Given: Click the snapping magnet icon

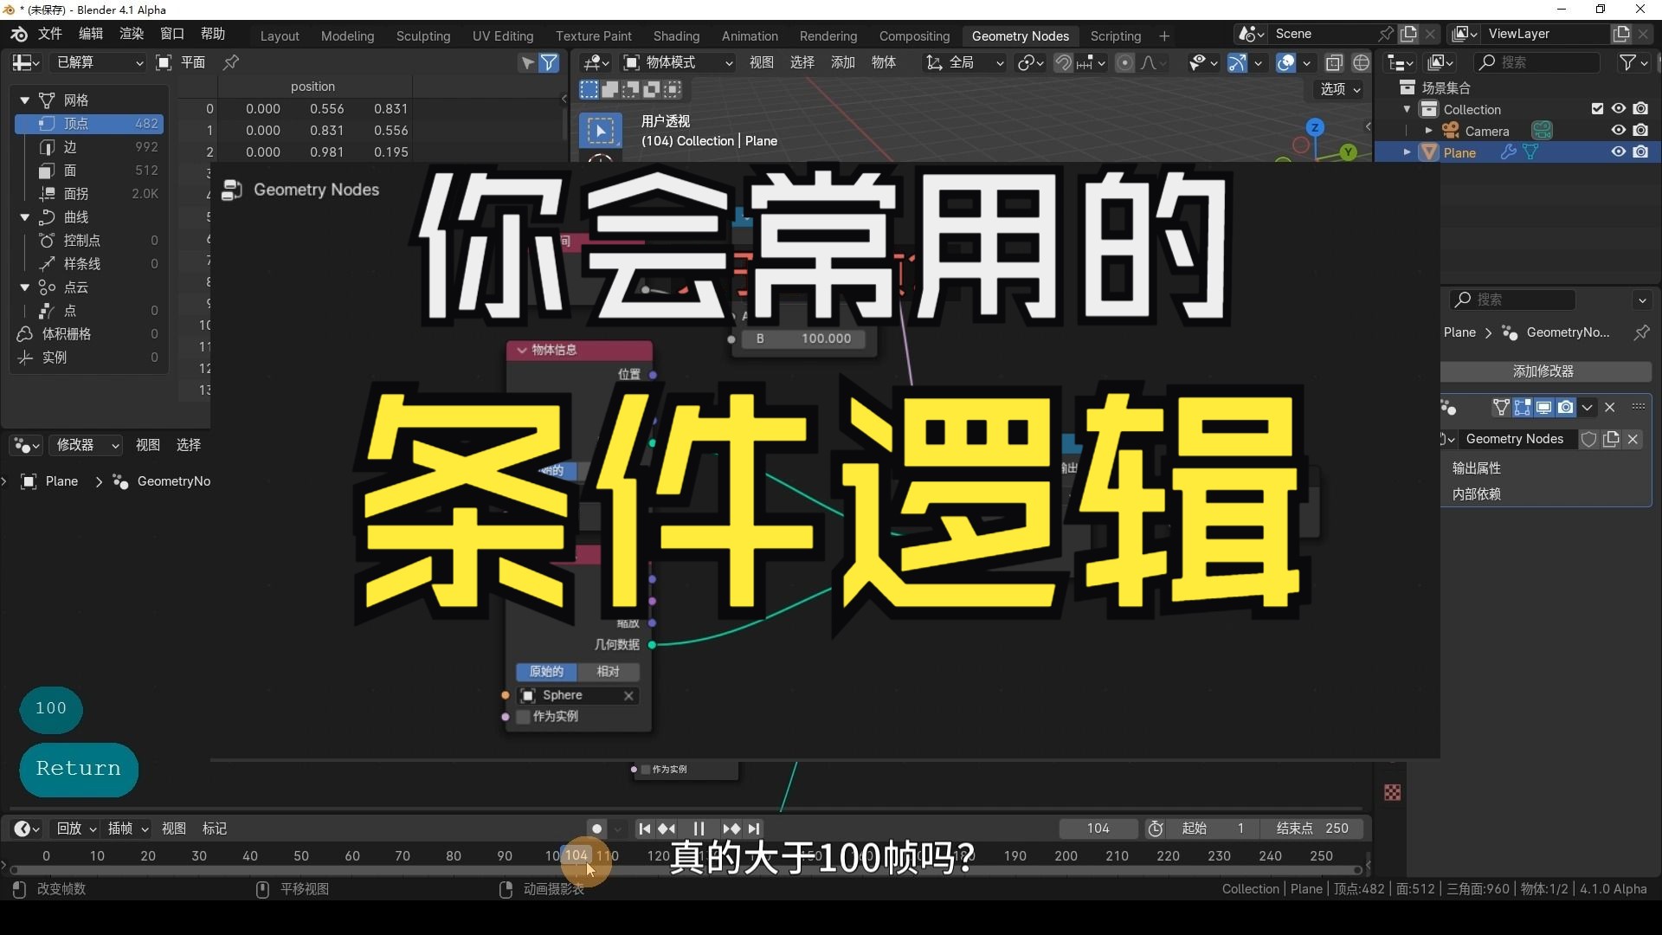Looking at the screenshot, I should (1063, 62).
